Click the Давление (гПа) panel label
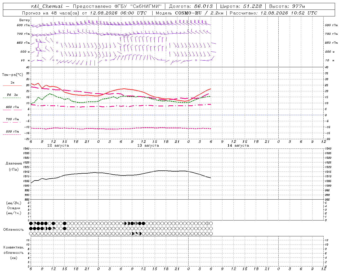The width and height of the screenshot is (339, 271). [14, 166]
